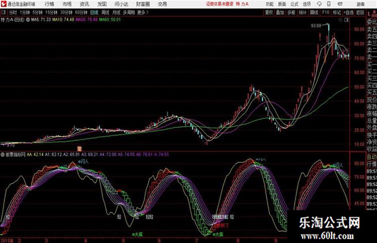Screen dimensions: 377x243
Task: Open the 选项 menu
Action: pyautogui.click(x=306, y=4)
